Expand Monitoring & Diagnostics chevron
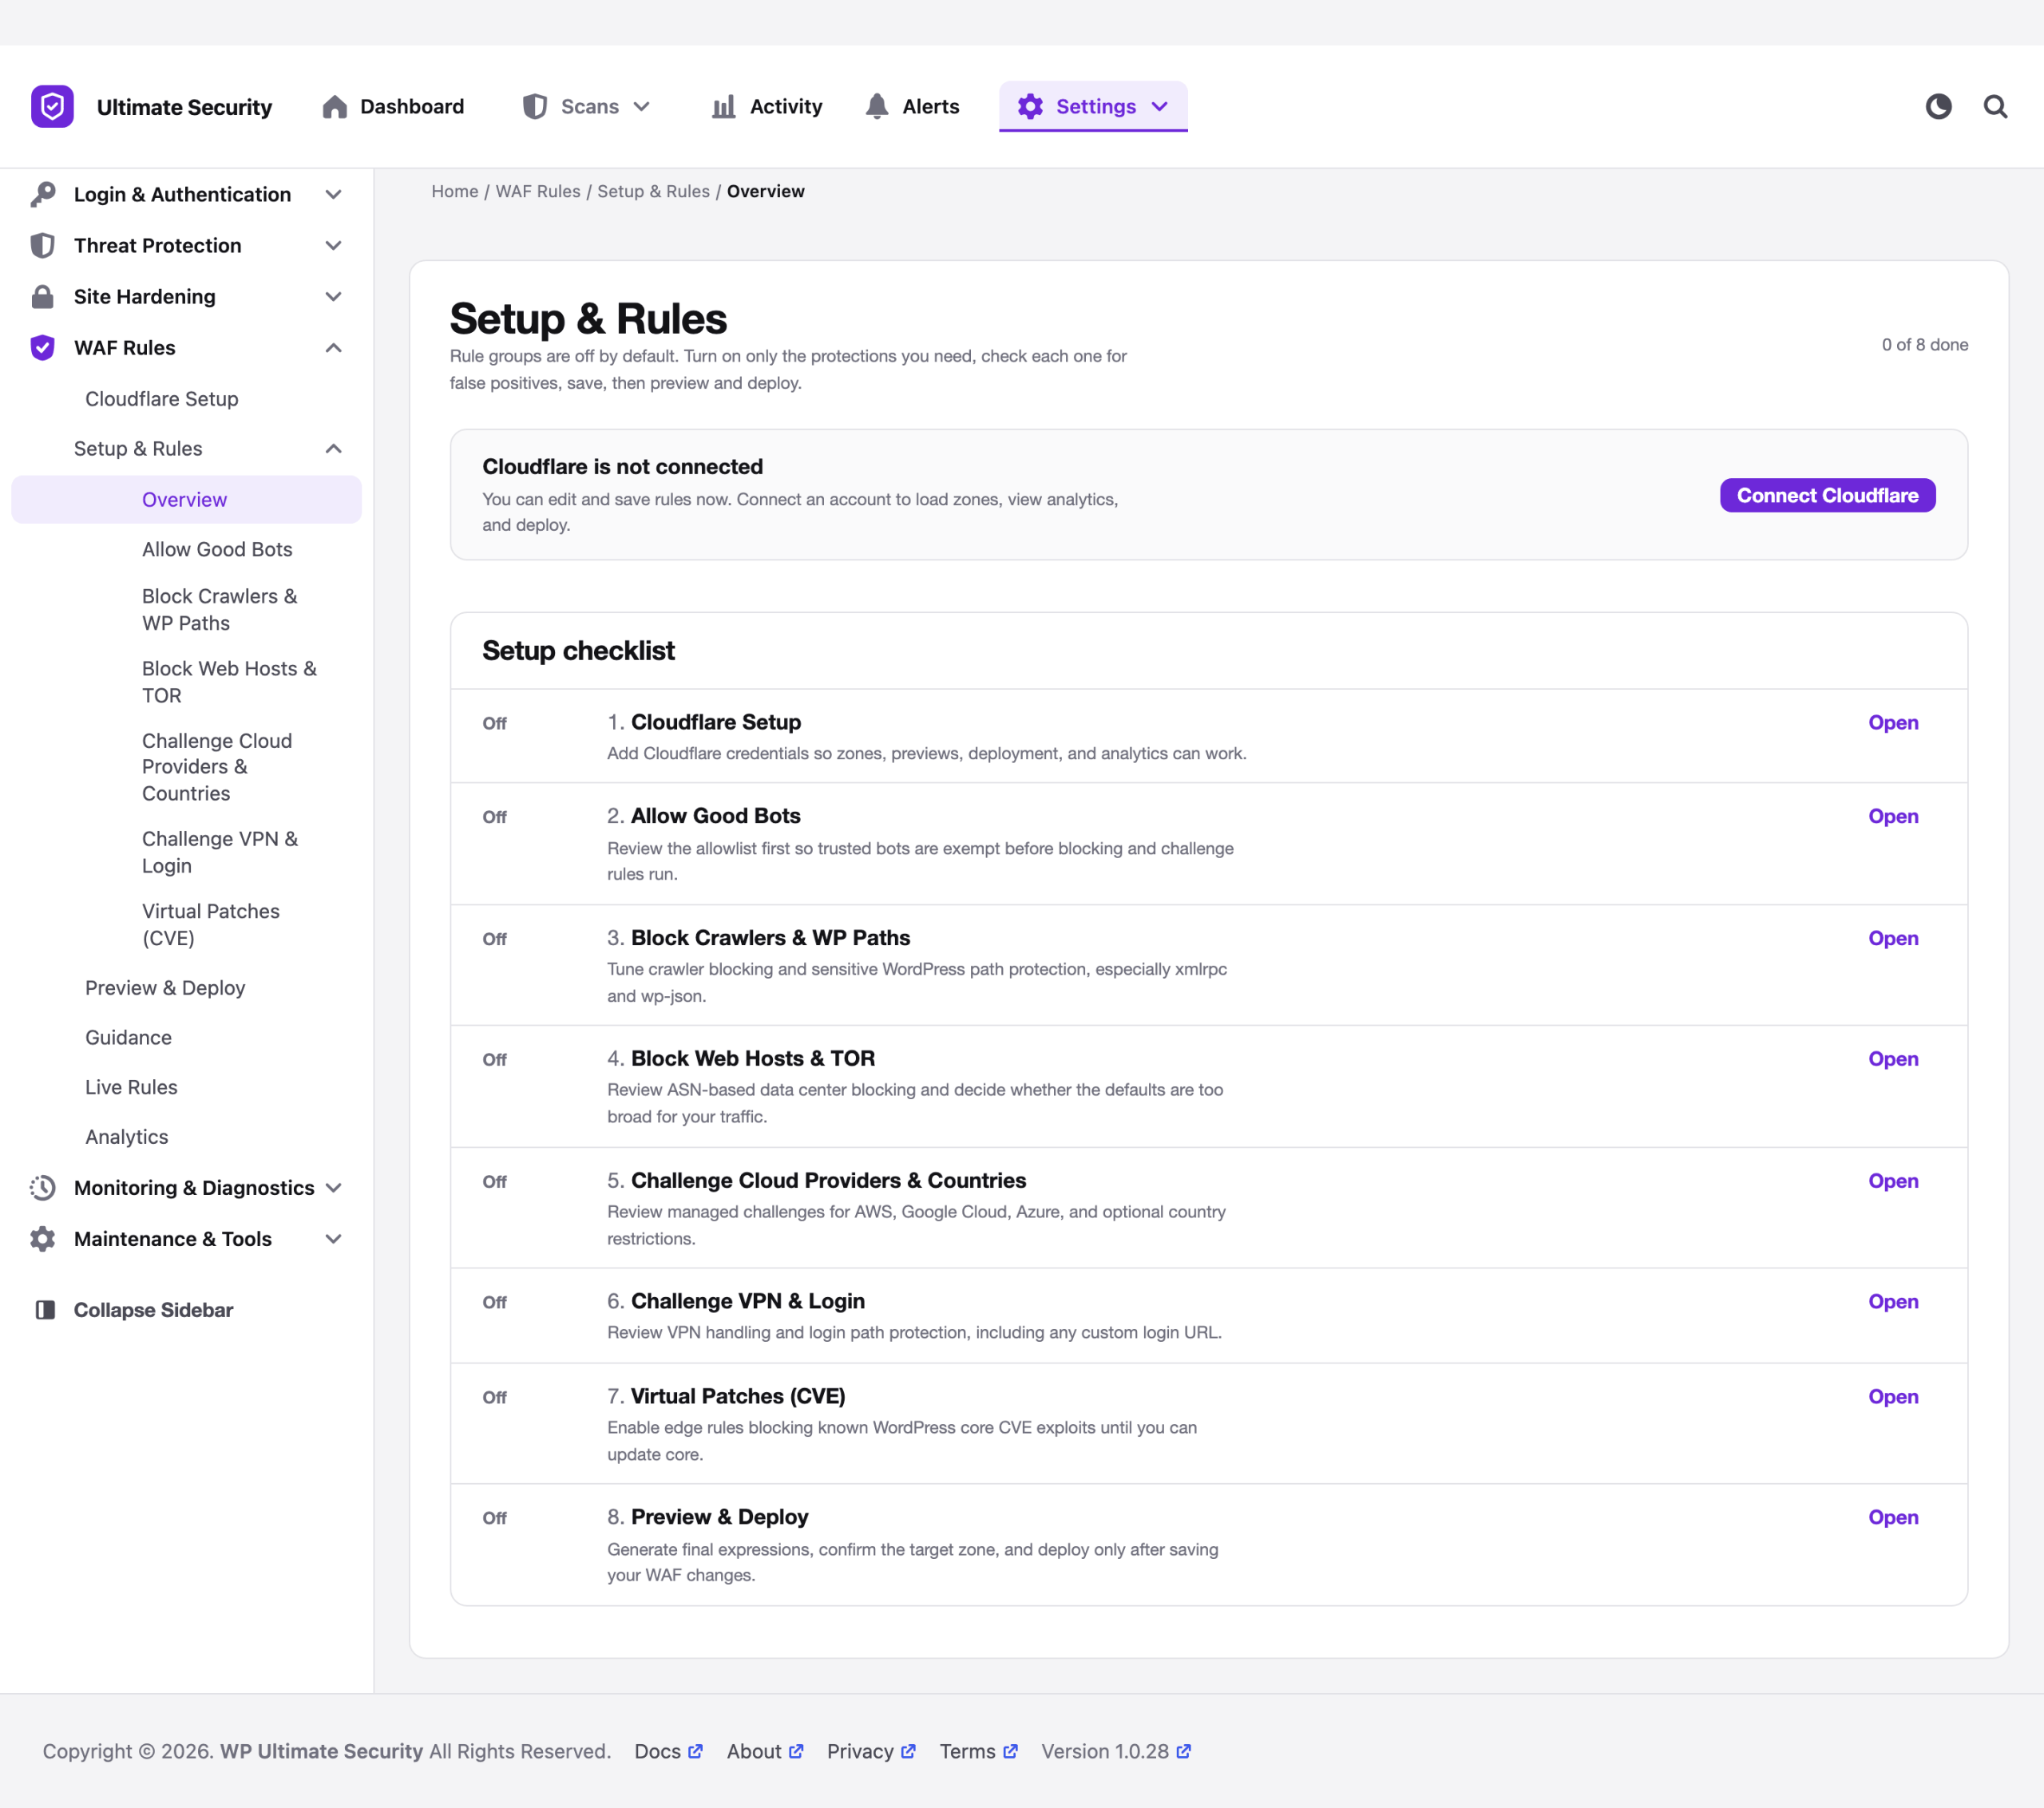Viewport: 2044px width, 1808px height. [x=334, y=1187]
